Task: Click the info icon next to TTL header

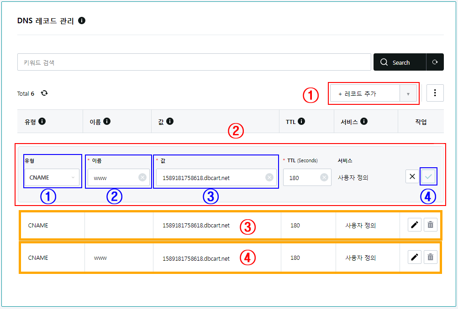Action: 301,122
